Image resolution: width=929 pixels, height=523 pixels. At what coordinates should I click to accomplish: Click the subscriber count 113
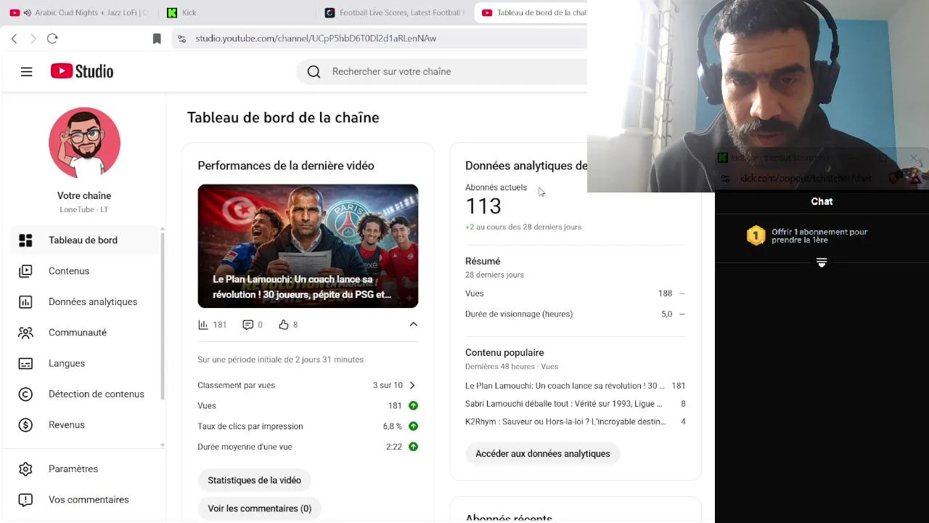(483, 206)
